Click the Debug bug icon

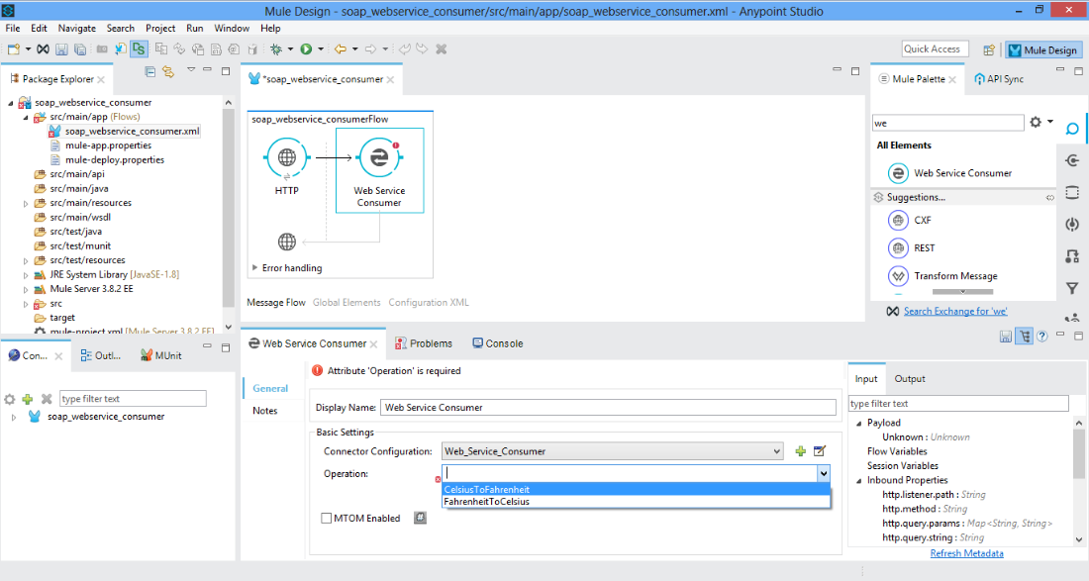tap(276, 49)
